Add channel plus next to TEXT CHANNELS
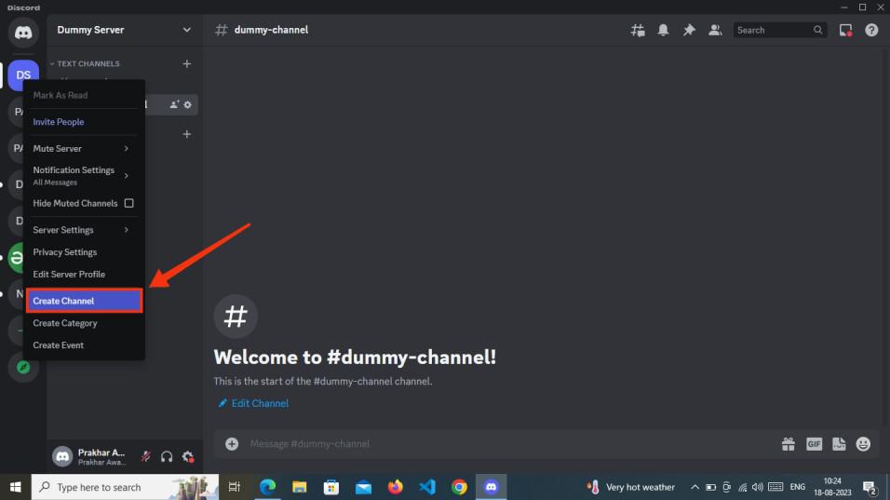The image size is (890, 500). point(187,63)
